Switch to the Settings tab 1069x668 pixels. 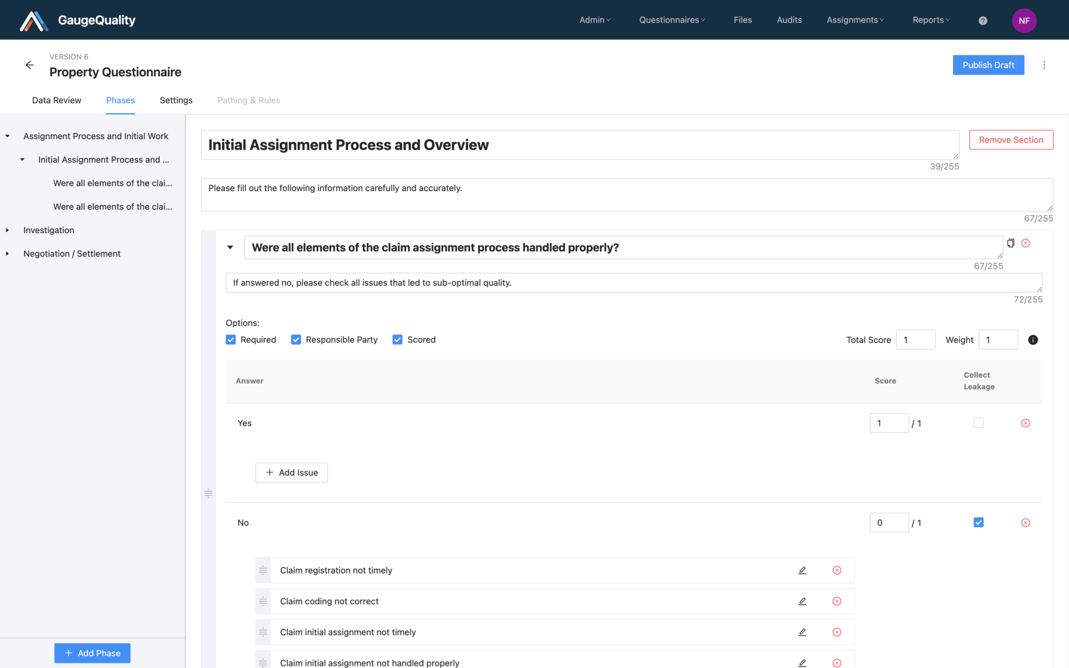point(176,100)
